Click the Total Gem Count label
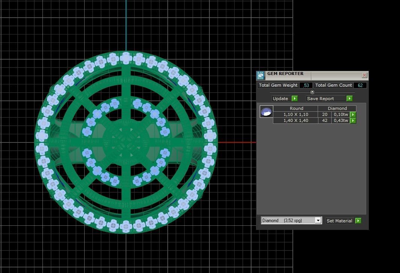400x273 pixels. [x=333, y=85]
